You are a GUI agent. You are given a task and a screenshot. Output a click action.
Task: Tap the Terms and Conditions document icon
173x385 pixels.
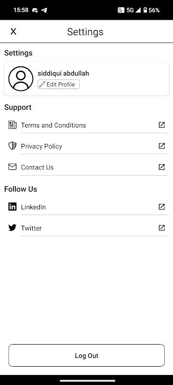coord(12,125)
